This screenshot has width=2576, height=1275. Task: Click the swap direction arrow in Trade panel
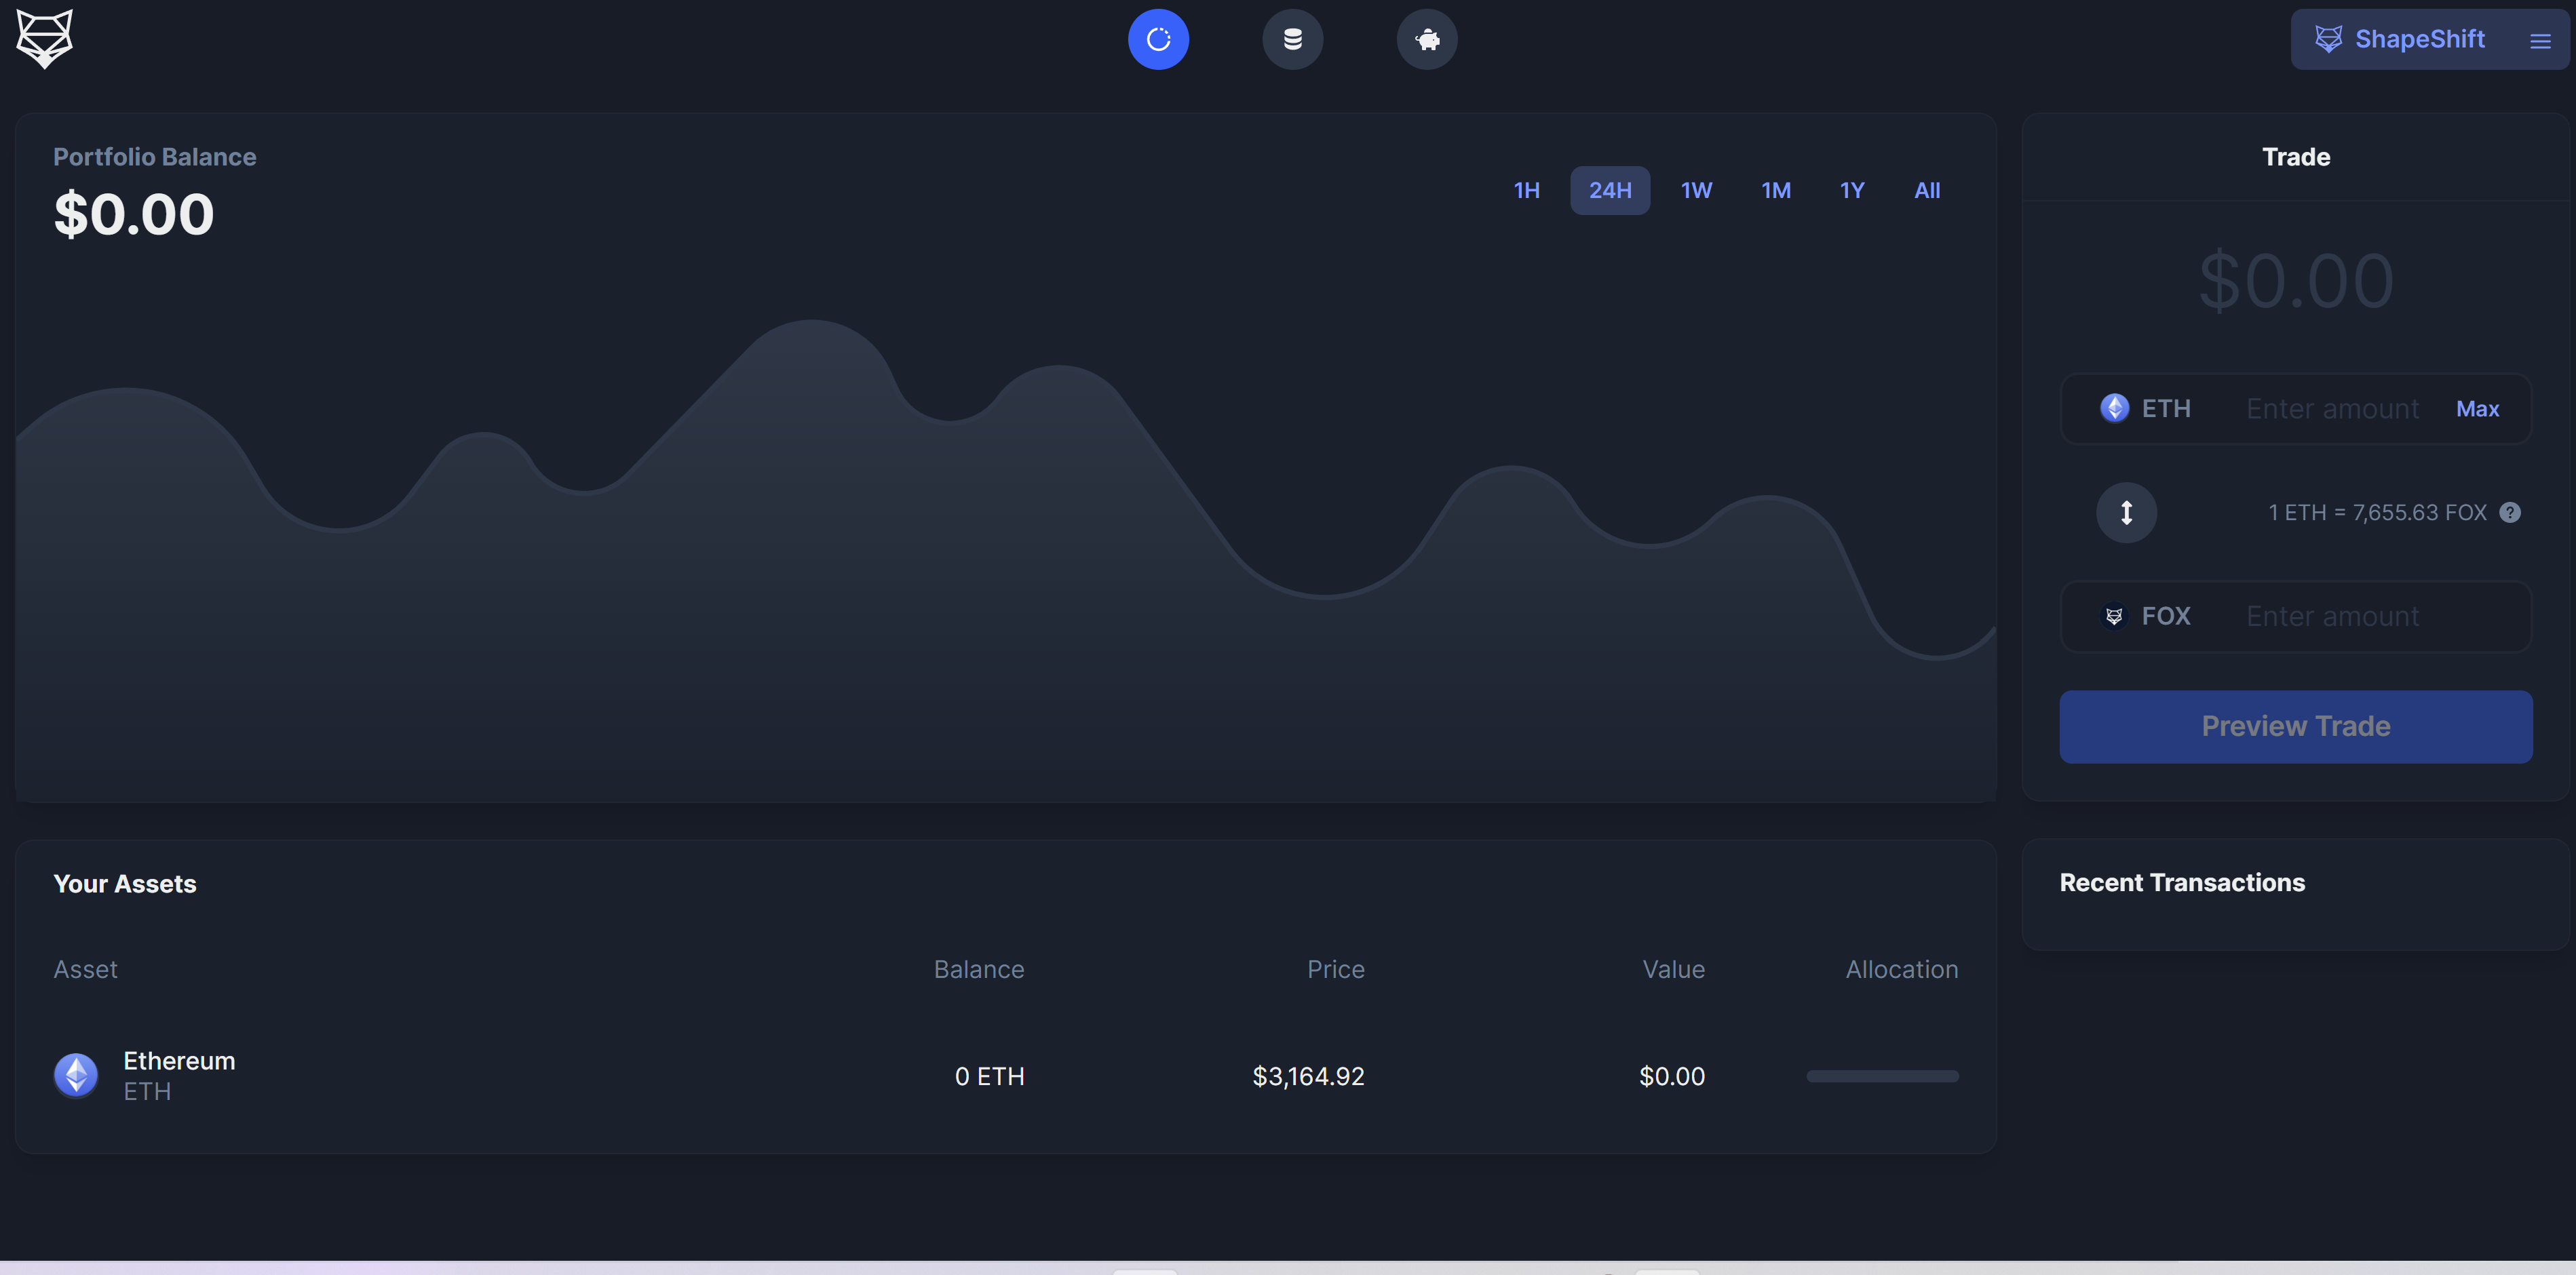tap(2127, 512)
